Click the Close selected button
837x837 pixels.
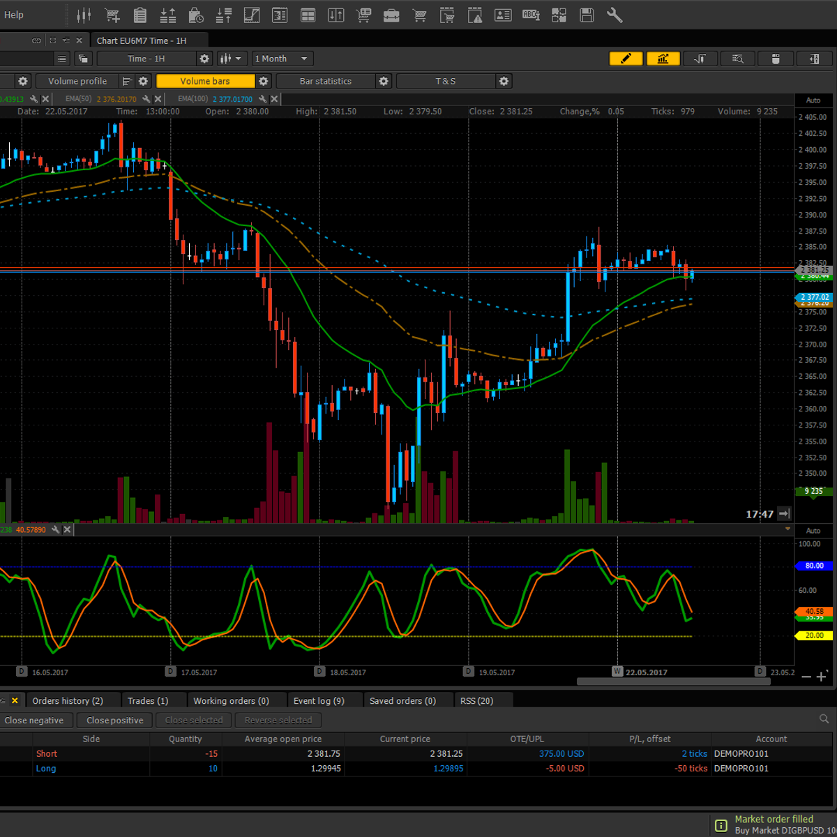(194, 720)
